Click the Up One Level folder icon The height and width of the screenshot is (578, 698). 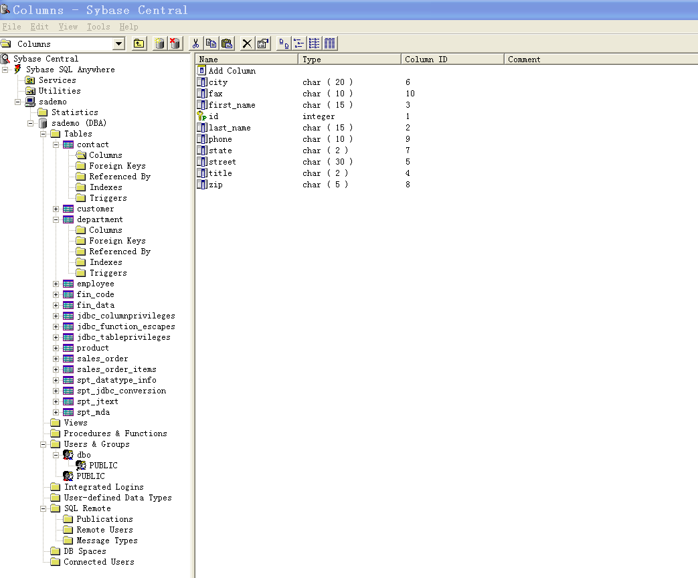pos(139,43)
